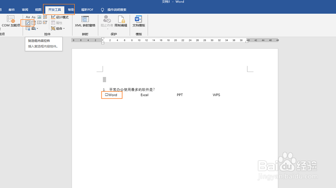
Task: Click the PPT option text
Action: (x=180, y=95)
